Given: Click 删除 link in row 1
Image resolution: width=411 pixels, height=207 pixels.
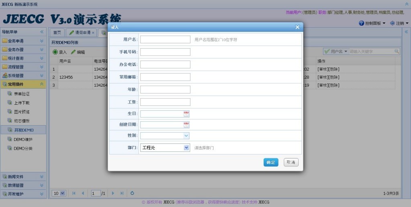Looking at the screenshot, I should 334,69.
